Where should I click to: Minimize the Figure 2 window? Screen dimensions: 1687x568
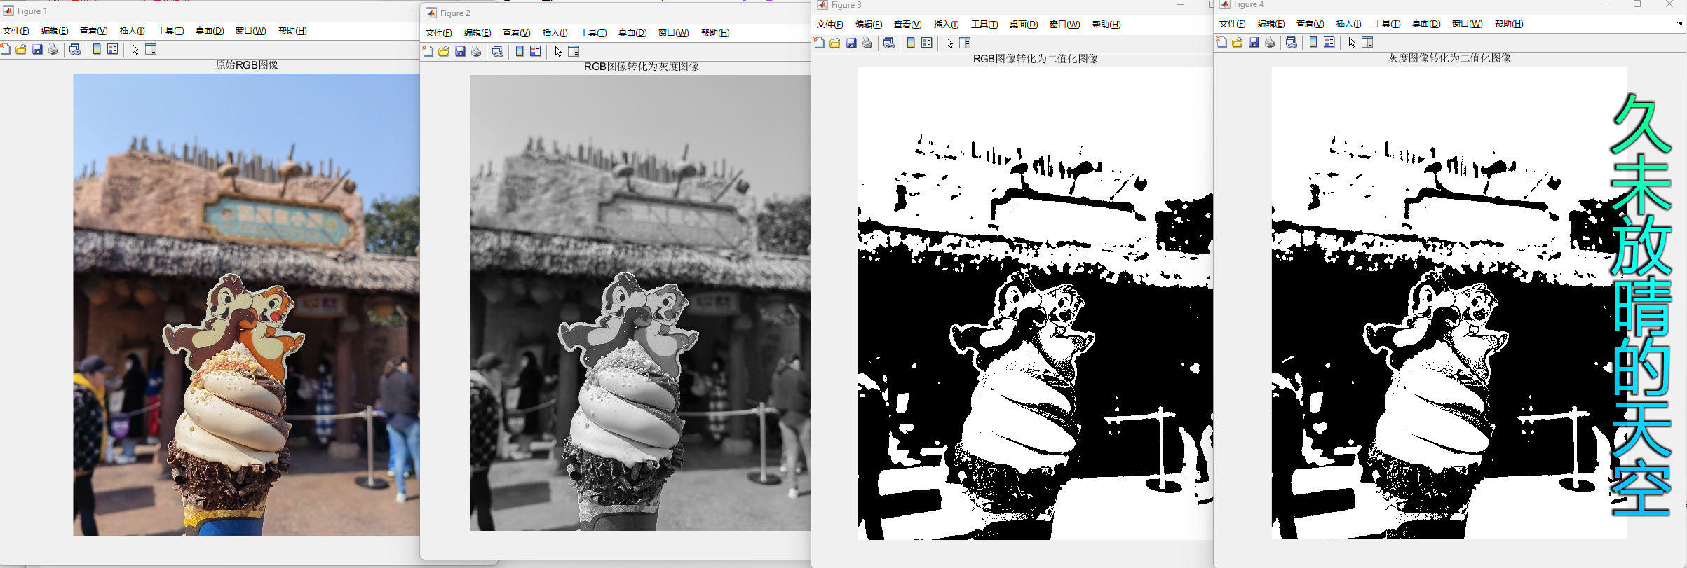point(783,13)
